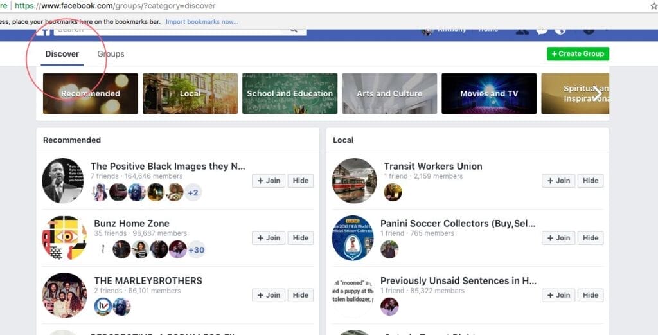
Task: Switch to the Discover tab
Action: click(62, 54)
